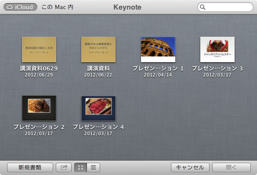Viewport: 257px width, 175px height.
Task: Select the 講演資料0629 presentation thumbnail
Action: (x=39, y=49)
